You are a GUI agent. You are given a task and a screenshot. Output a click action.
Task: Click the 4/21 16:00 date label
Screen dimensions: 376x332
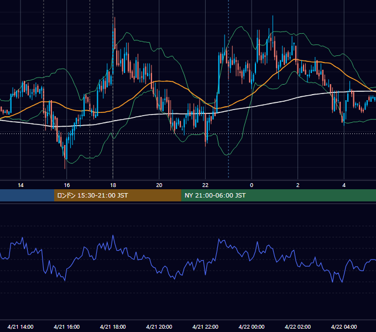[x=67, y=326]
